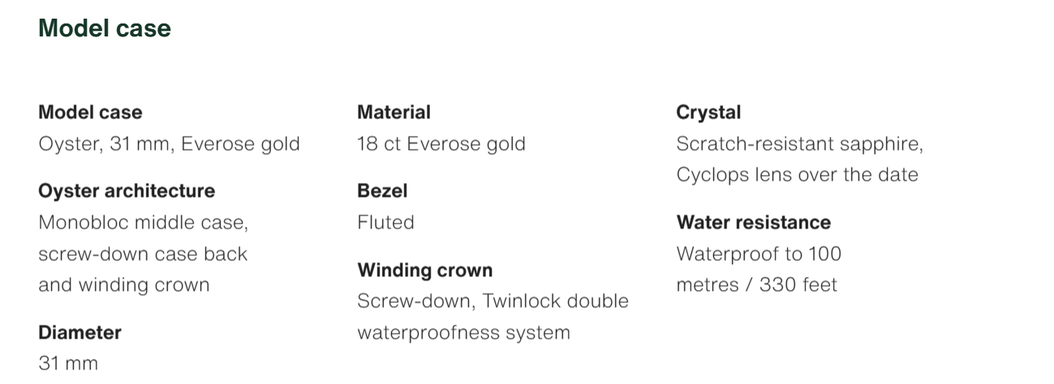The width and height of the screenshot is (1054, 384).
Task: Select the bold Model case specification label
Action: (x=90, y=112)
